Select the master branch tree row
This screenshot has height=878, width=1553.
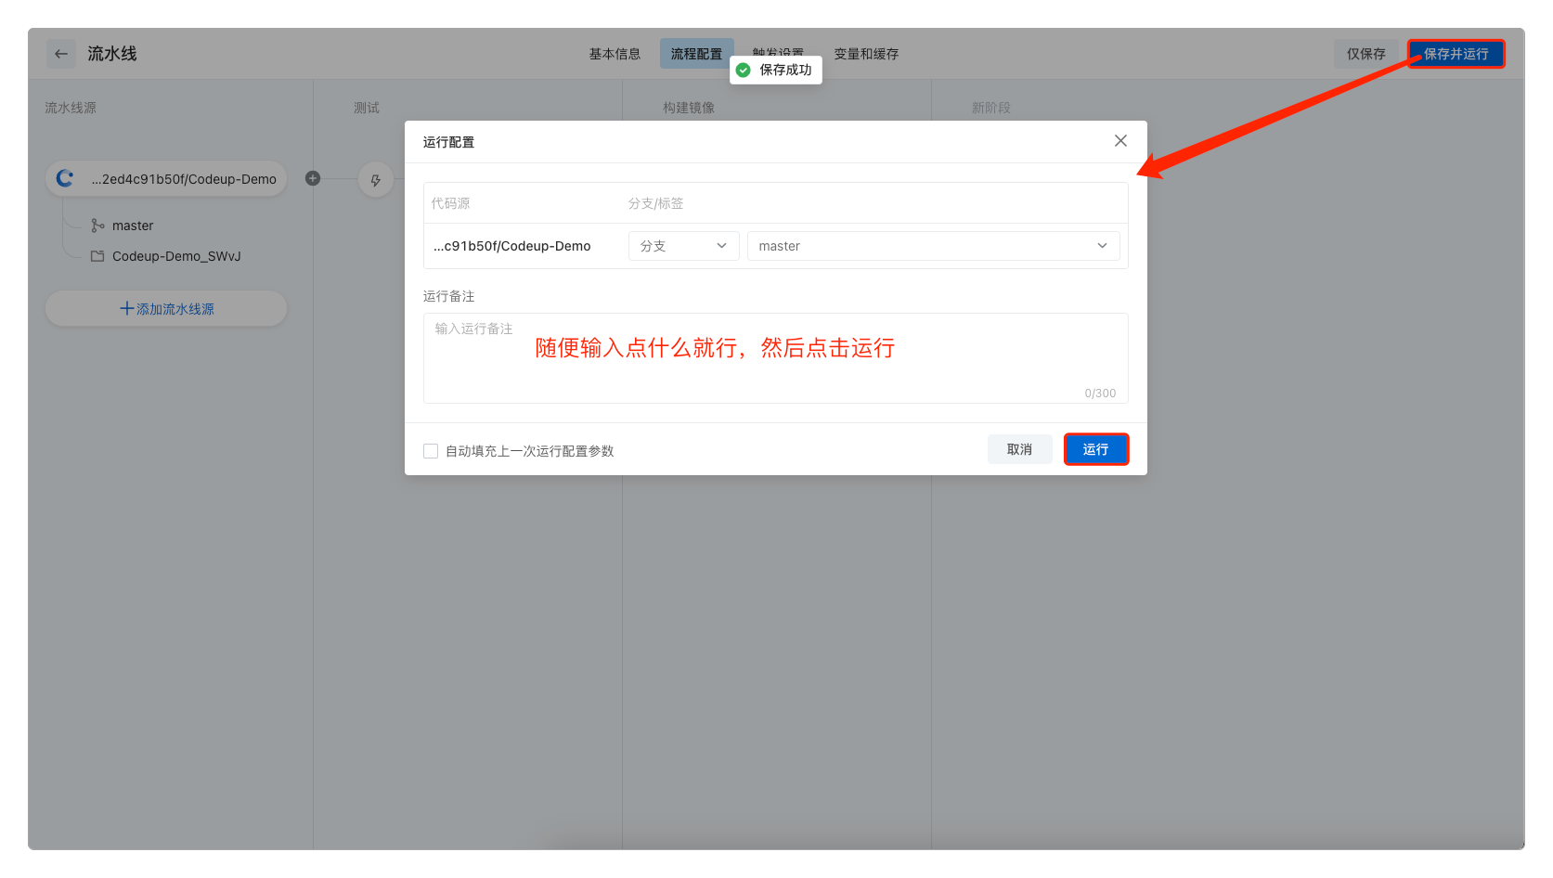point(123,226)
